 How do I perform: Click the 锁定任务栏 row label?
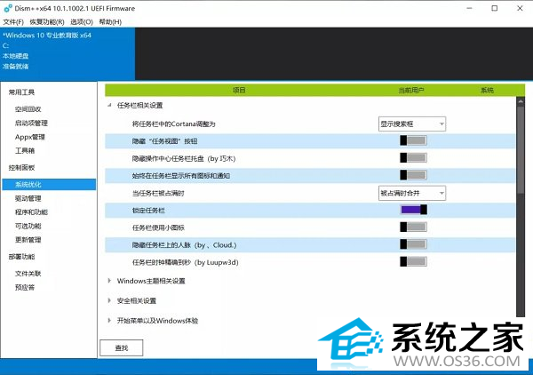coord(148,211)
